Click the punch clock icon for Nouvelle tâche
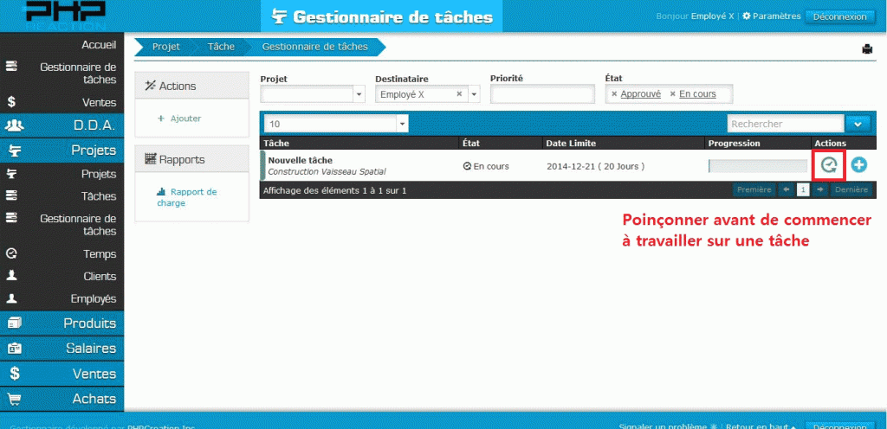 (829, 164)
